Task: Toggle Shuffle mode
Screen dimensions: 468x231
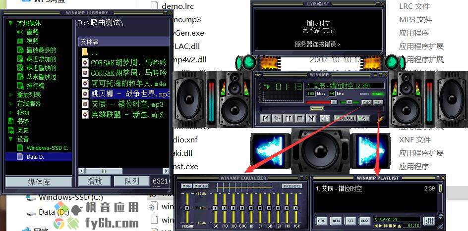Action: [x=346, y=119]
